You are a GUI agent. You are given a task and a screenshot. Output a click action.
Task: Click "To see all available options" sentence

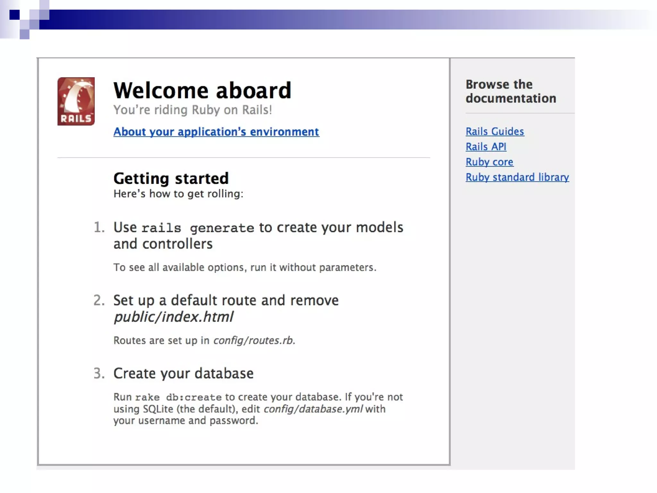(245, 267)
